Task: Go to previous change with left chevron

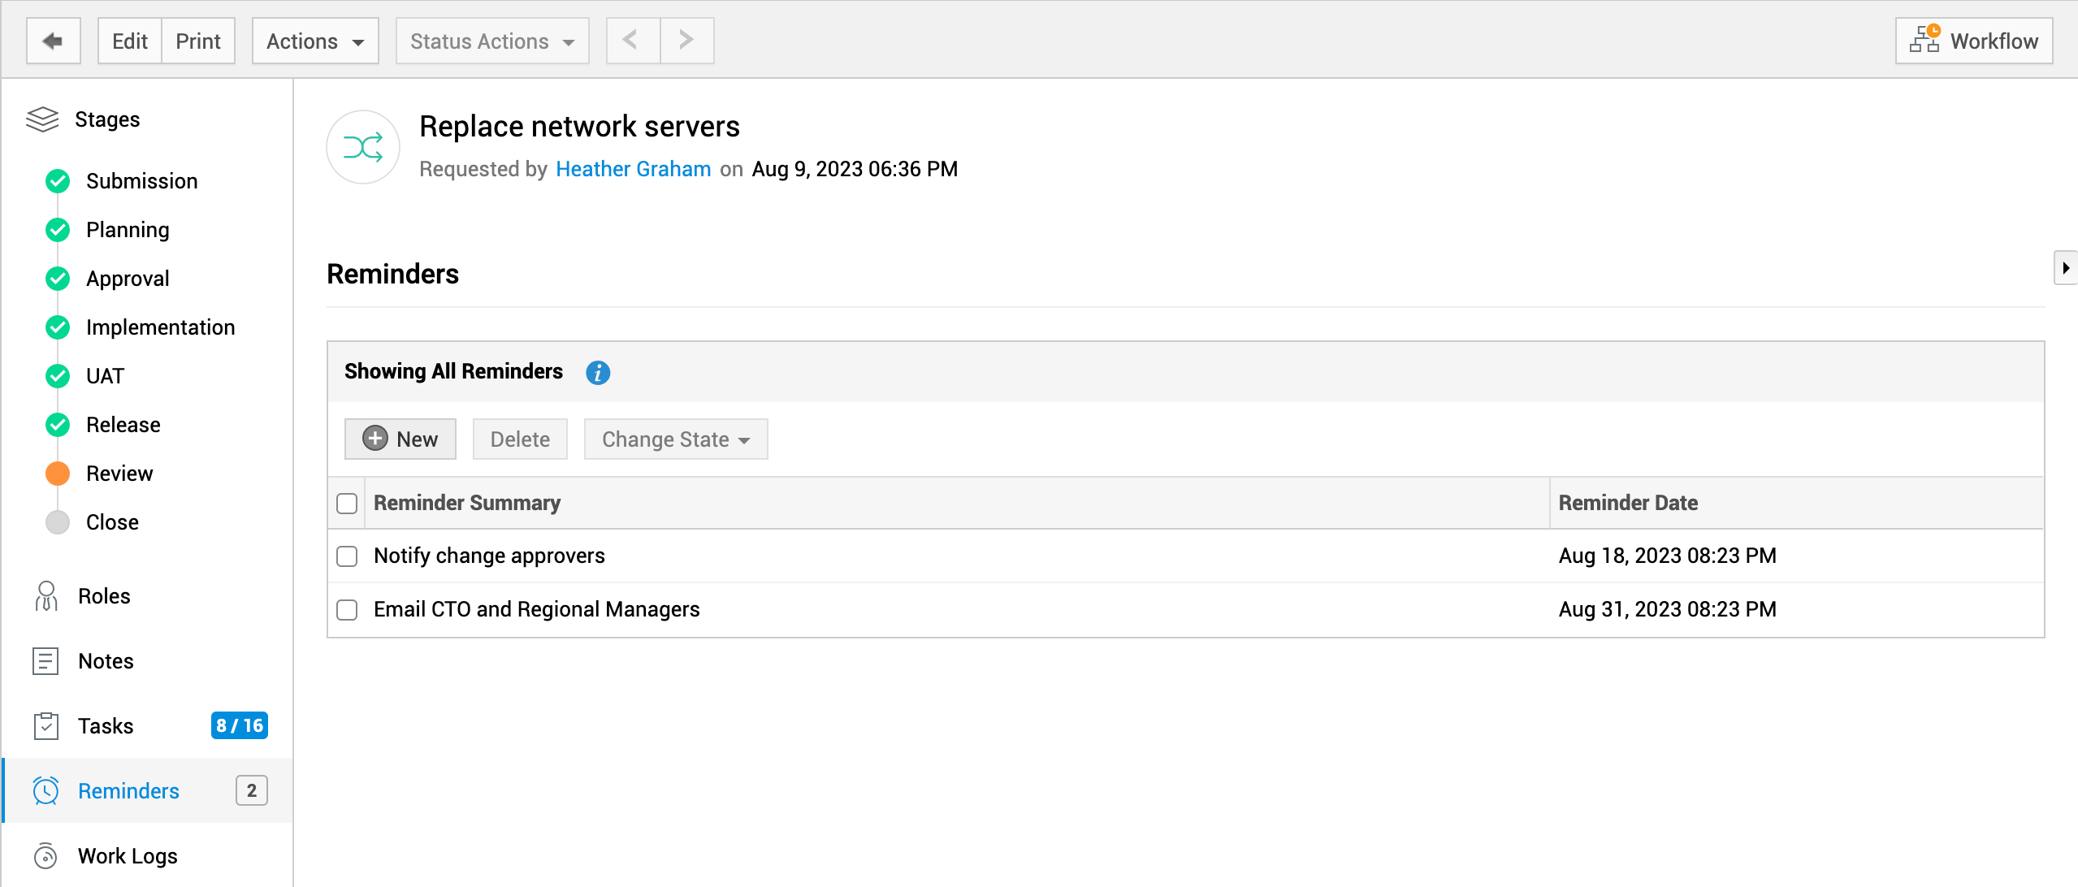Action: click(x=632, y=41)
